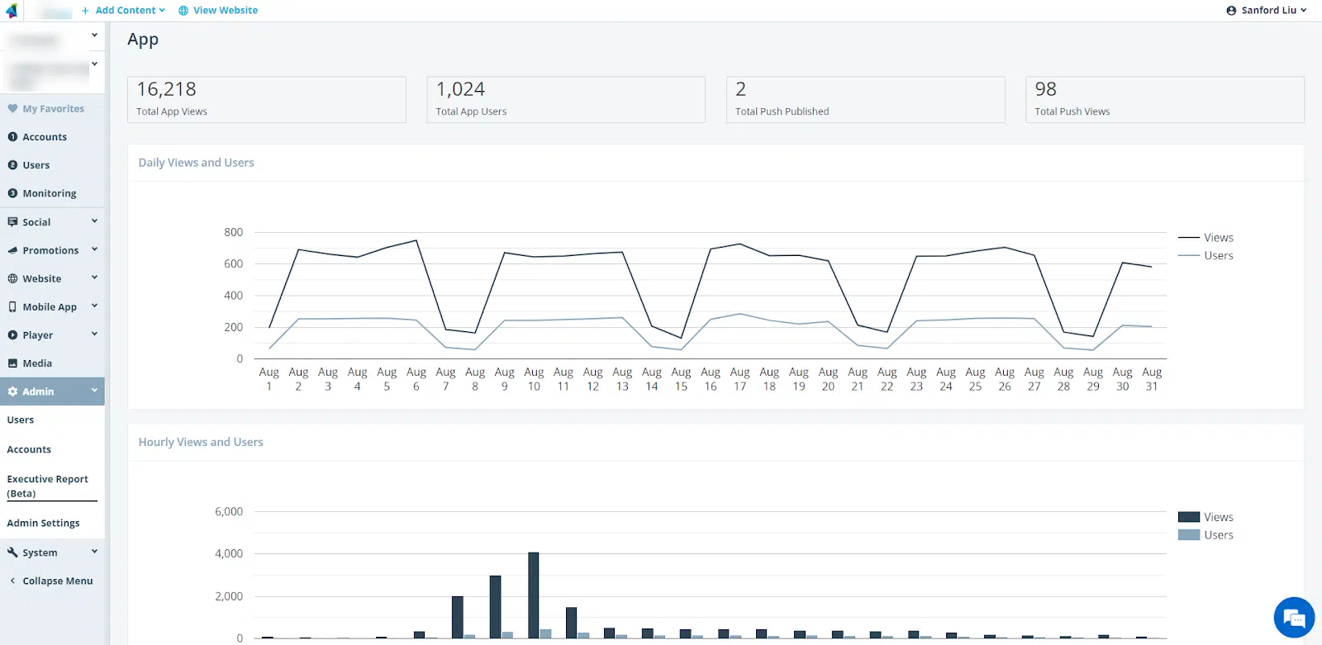The width and height of the screenshot is (1322, 645).
Task: Click the Media image icon
Action: (x=12, y=363)
